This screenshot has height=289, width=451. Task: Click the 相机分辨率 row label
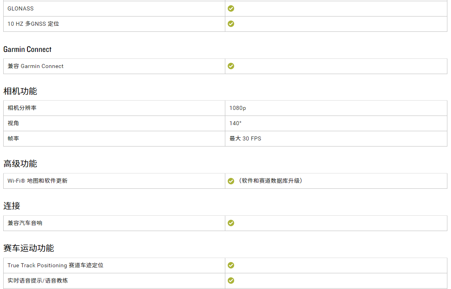[x=22, y=108]
